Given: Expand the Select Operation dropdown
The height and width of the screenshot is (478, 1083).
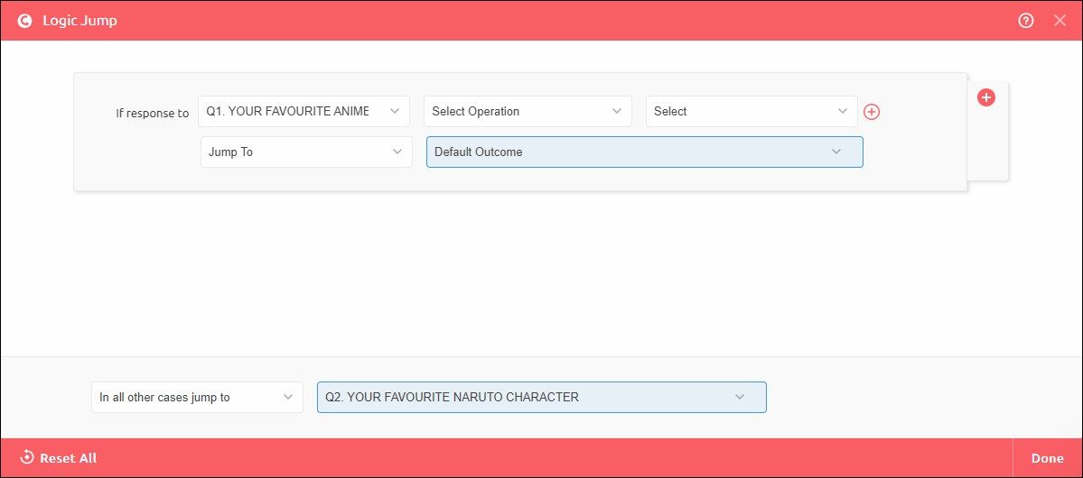Looking at the screenshot, I should 527,112.
